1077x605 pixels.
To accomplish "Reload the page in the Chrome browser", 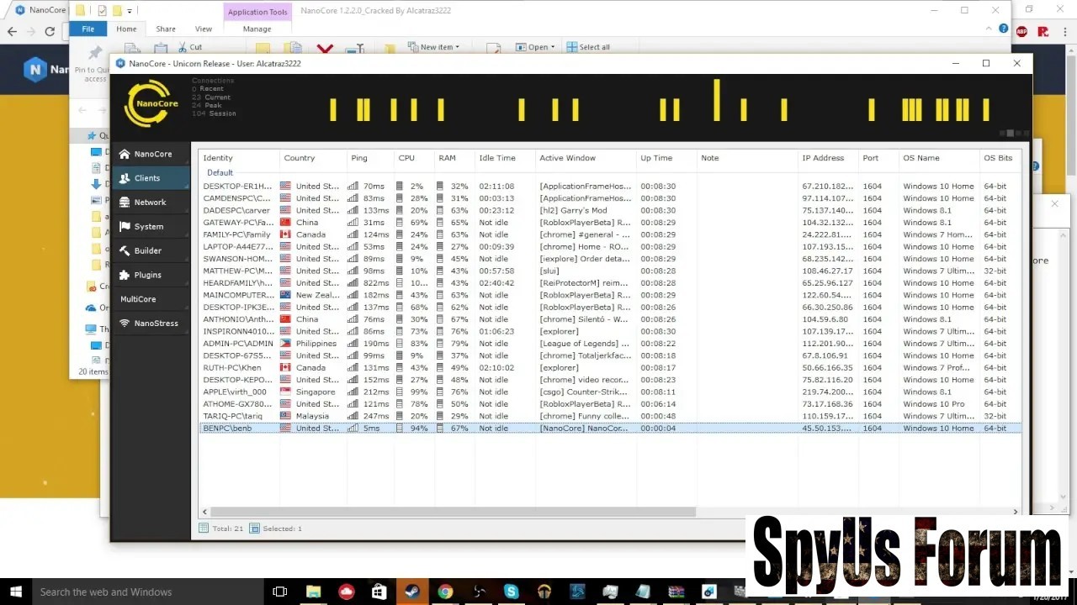I will pyautogui.click(x=50, y=31).
